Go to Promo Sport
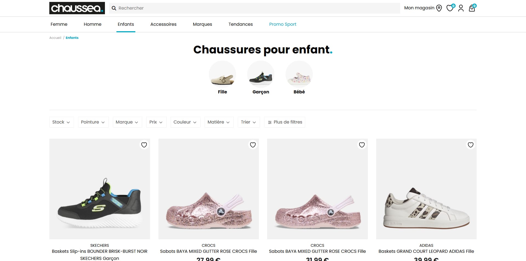The height and width of the screenshot is (261, 526). pyautogui.click(x=283, y=24)
